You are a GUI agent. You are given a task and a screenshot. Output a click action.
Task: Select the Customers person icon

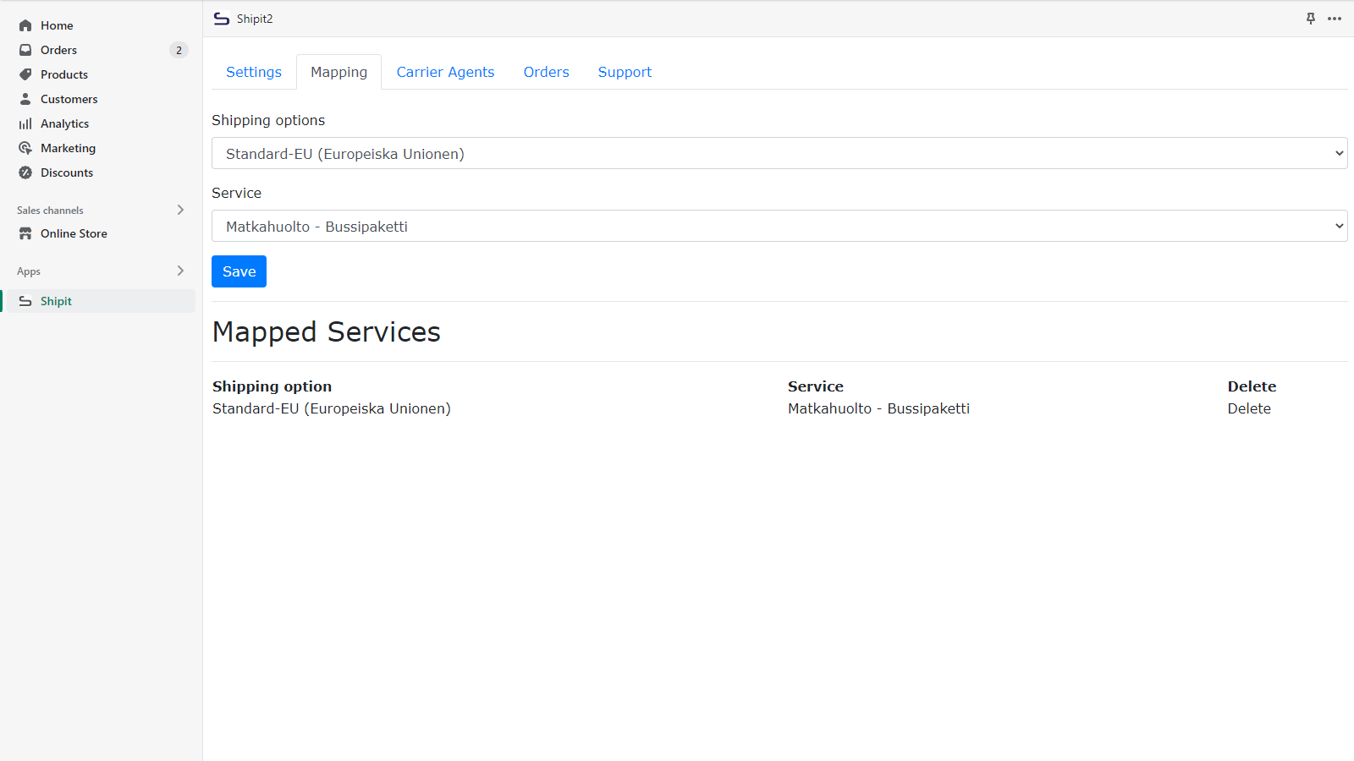pos(25,99)
